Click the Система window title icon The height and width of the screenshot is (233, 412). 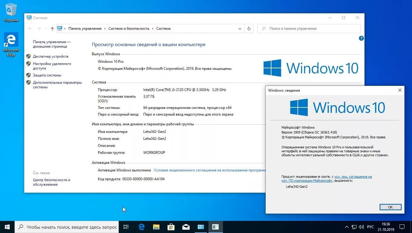29,18
